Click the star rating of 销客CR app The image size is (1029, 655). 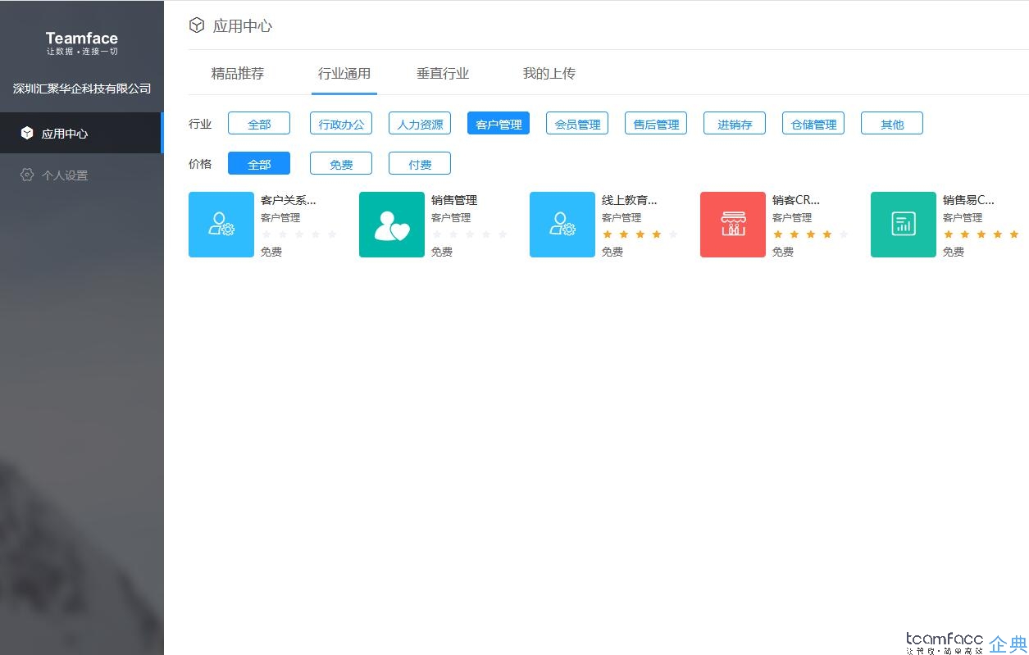(x=811, y=234)
